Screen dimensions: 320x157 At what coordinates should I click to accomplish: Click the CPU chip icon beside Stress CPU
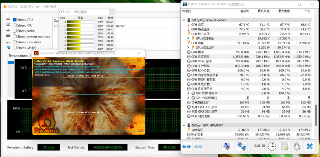coord(8,19)
